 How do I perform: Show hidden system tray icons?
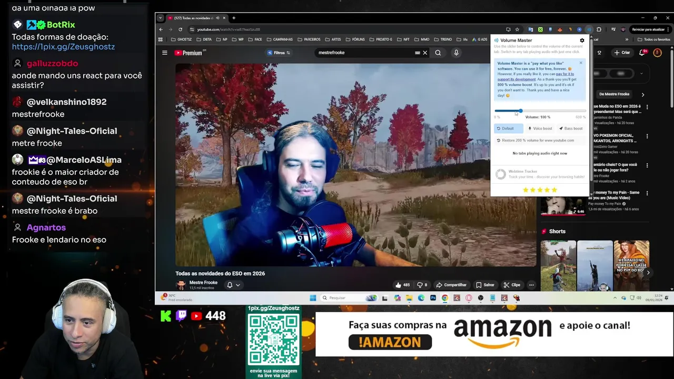click(615, 298)
